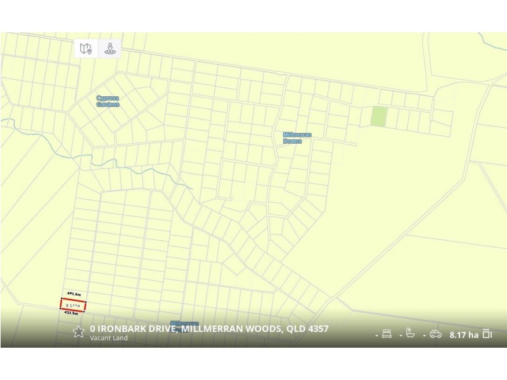Click the land size icon beside 8.17 ha
This screenshot has width=507, height=380.
[x=487, y=334]
